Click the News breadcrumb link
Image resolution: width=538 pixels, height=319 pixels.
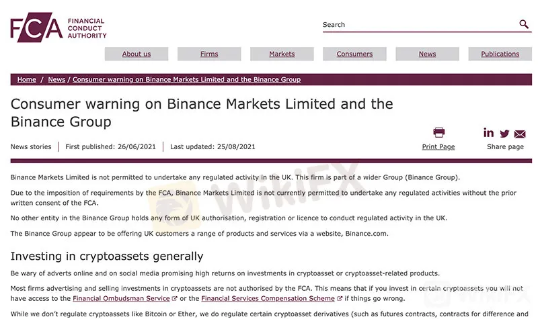[x=56, y=79]
